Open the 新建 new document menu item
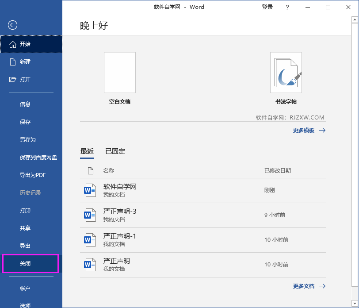 click(25, 62)
